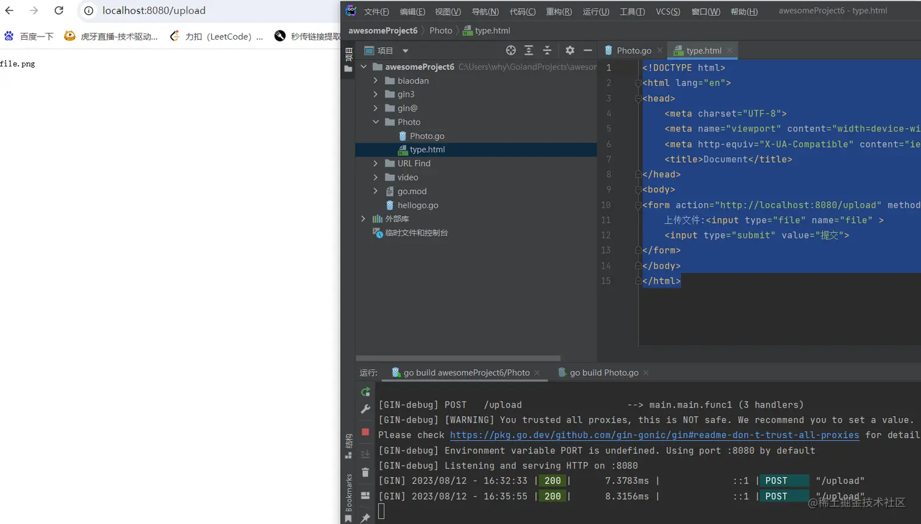
Task: Click type.html in the breadcrumb path
Action: (x=486, y=30)
